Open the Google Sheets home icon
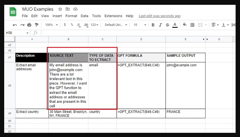The height and width of the screenshot is (137, 240). [x=13, y=12]
